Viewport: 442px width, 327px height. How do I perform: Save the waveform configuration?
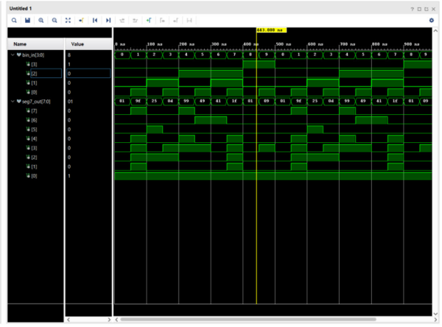(27, 21)
